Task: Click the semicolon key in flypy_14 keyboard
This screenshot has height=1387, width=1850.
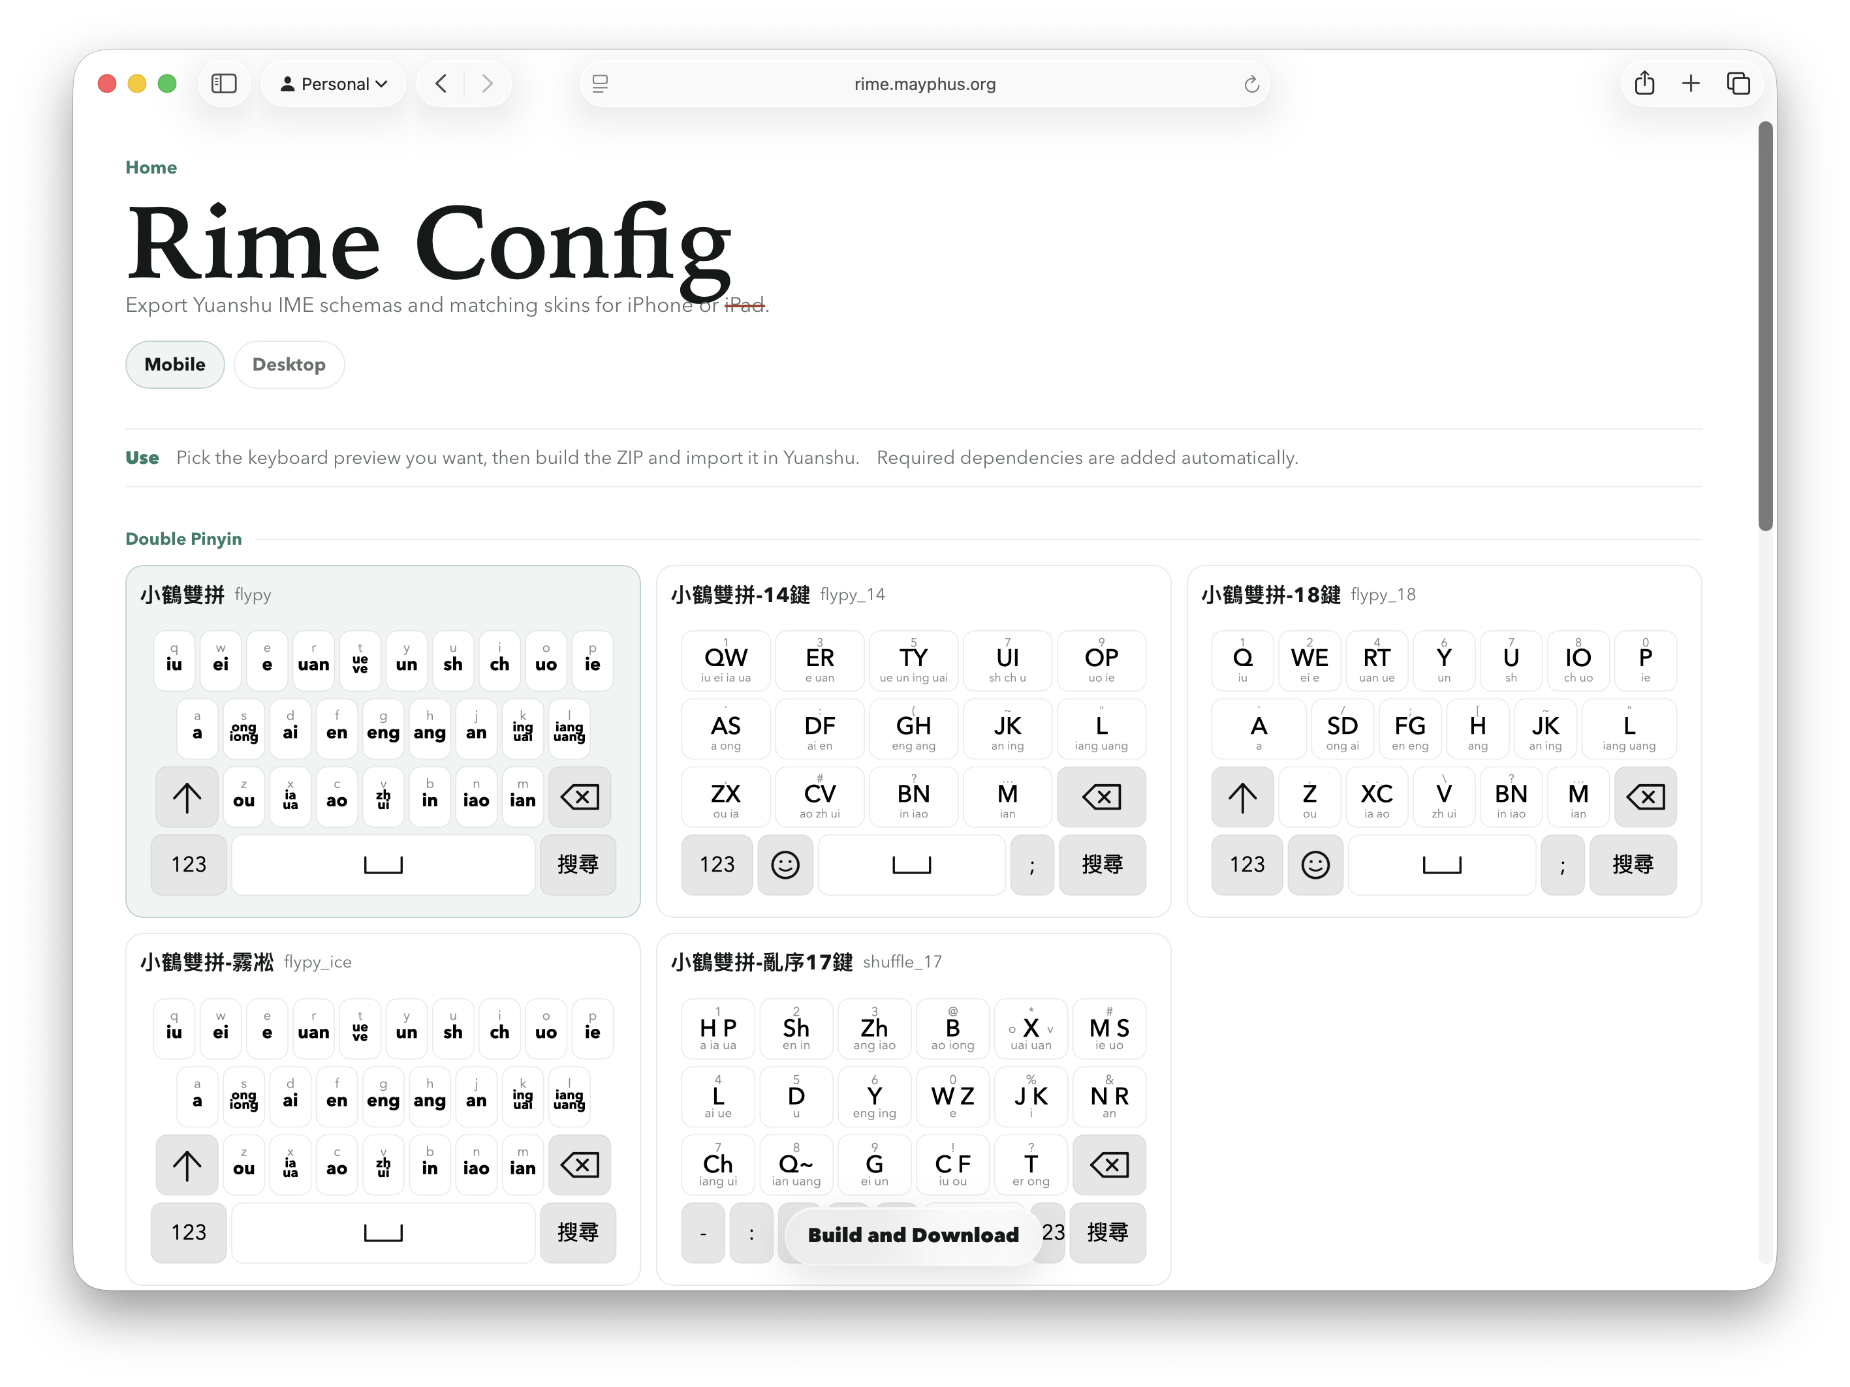Action: tap(1032, 864)
